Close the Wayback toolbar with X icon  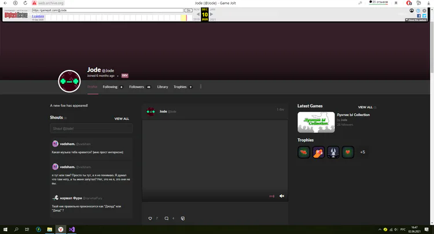(424, 10)
